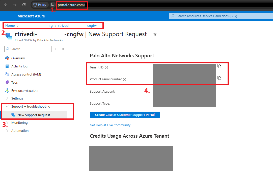
Task: Open Resource visualizer
Action: point(25,91)
